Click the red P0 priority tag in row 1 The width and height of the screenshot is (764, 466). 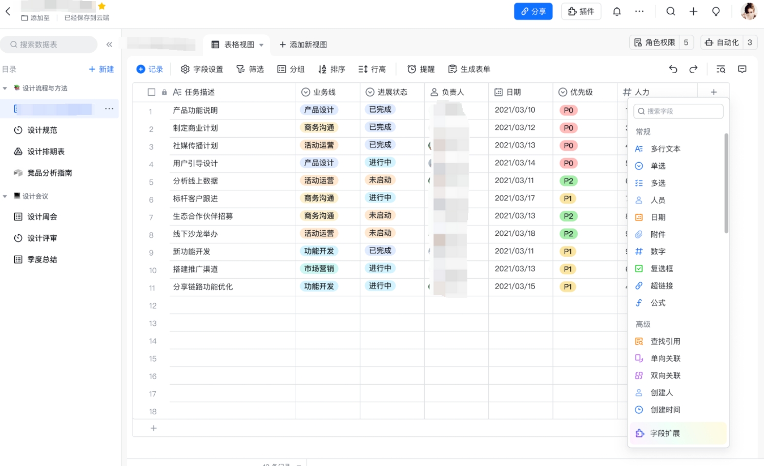(568, 110)
